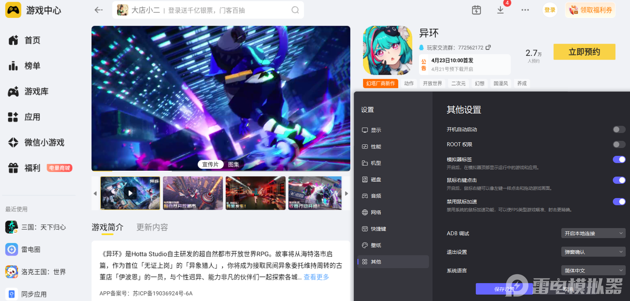The width and height of the screenshot is (630, 301).
Task: Launch 三国：天下归心 from recent list
Action: [36, 227]
